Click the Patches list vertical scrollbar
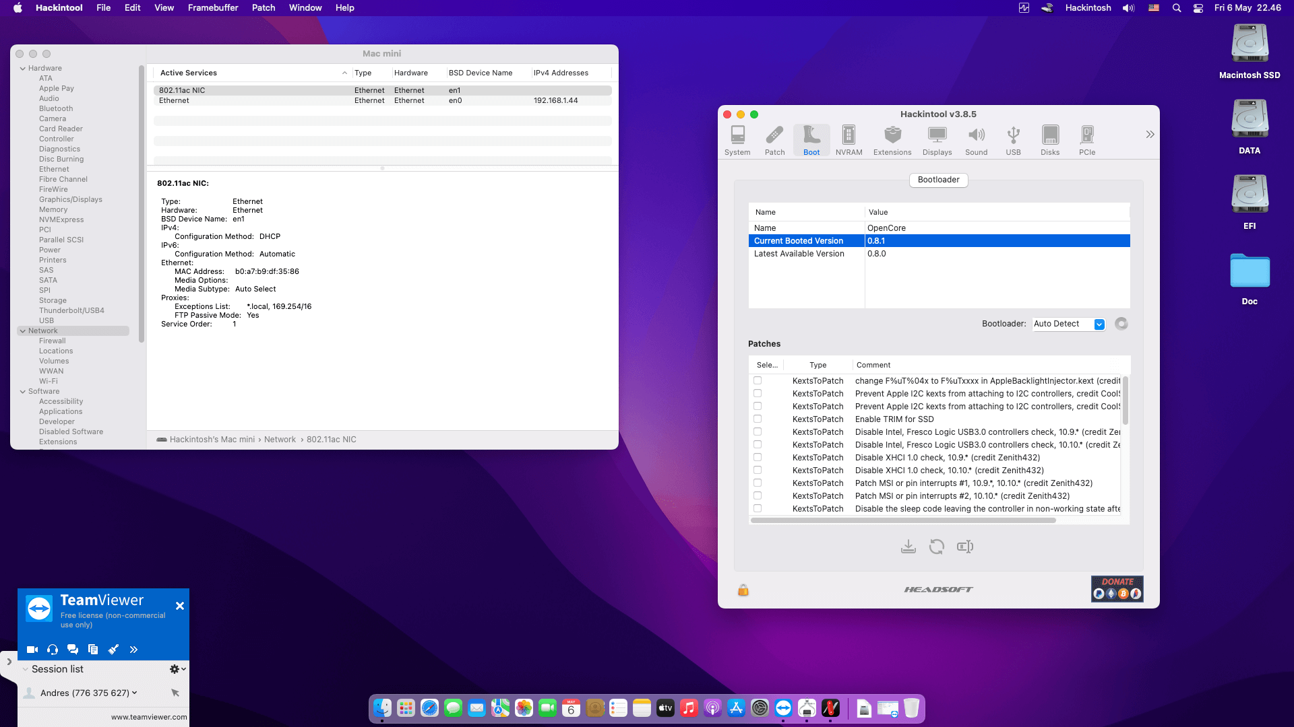The width and height of the screenshot is (1294, 727). pos(1125,401)
